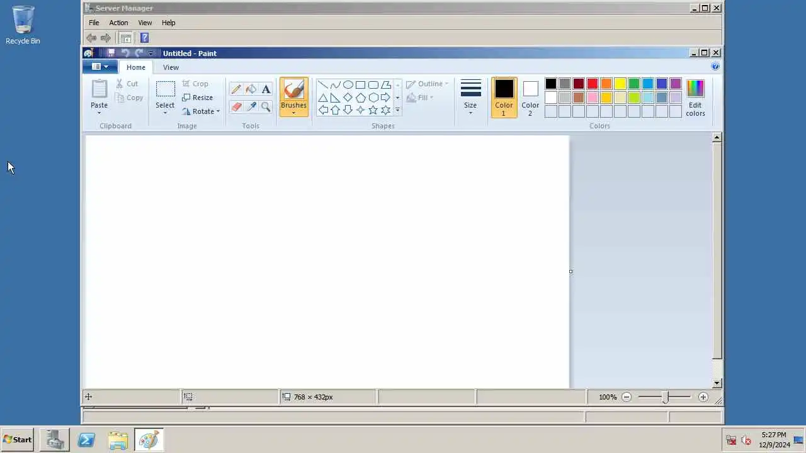Choose the Diamond shape
The height and width of the screenshot is (453, 806).
[348, 98]
